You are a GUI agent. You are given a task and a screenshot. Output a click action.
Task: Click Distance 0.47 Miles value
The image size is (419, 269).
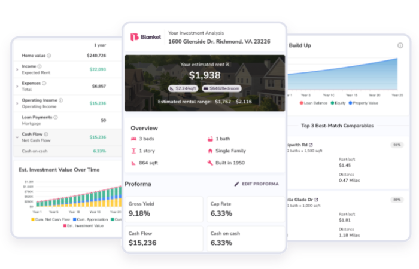[349, 181]
